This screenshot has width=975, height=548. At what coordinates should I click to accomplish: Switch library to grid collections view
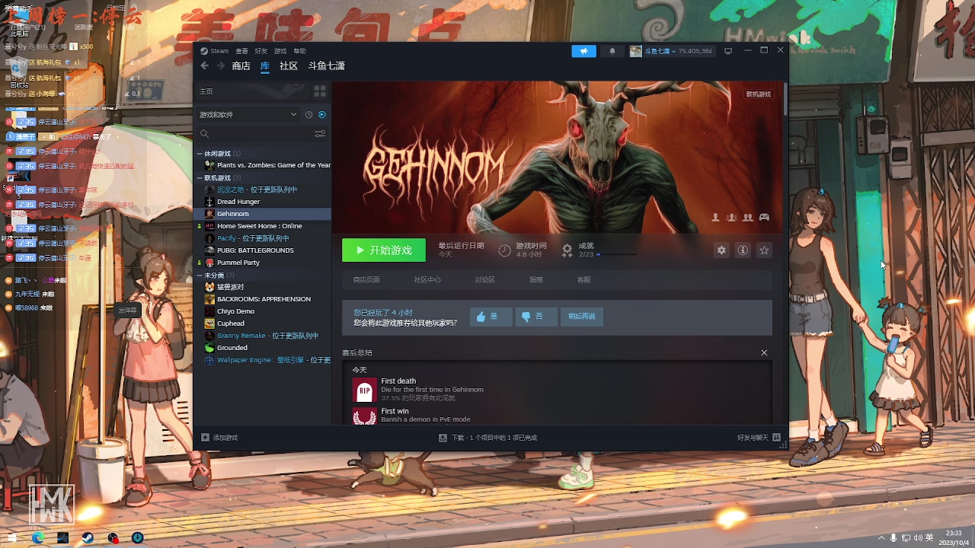click(x=320, y=91)
